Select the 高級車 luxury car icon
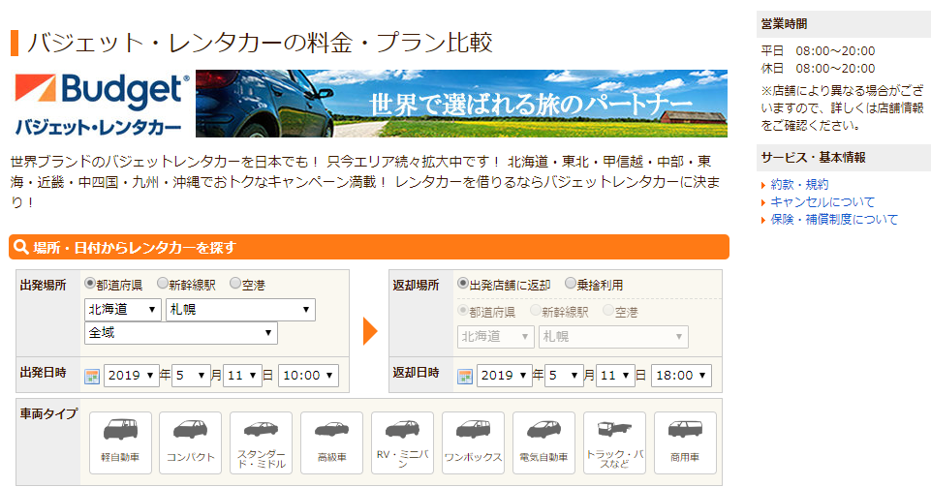This screenshot has height=487, width=931. tap(331, 441)
